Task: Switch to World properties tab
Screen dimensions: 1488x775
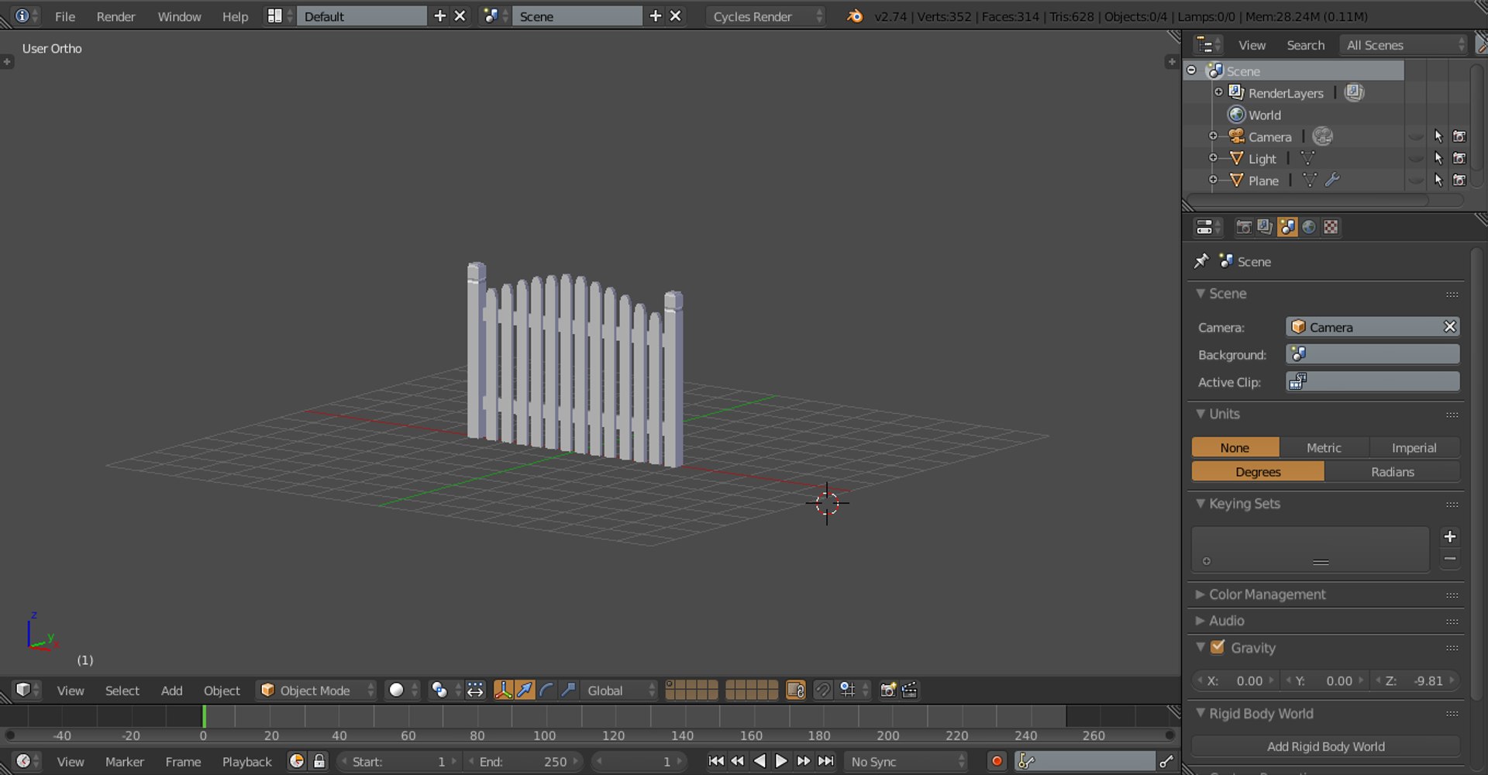Action: point(1309,227)
